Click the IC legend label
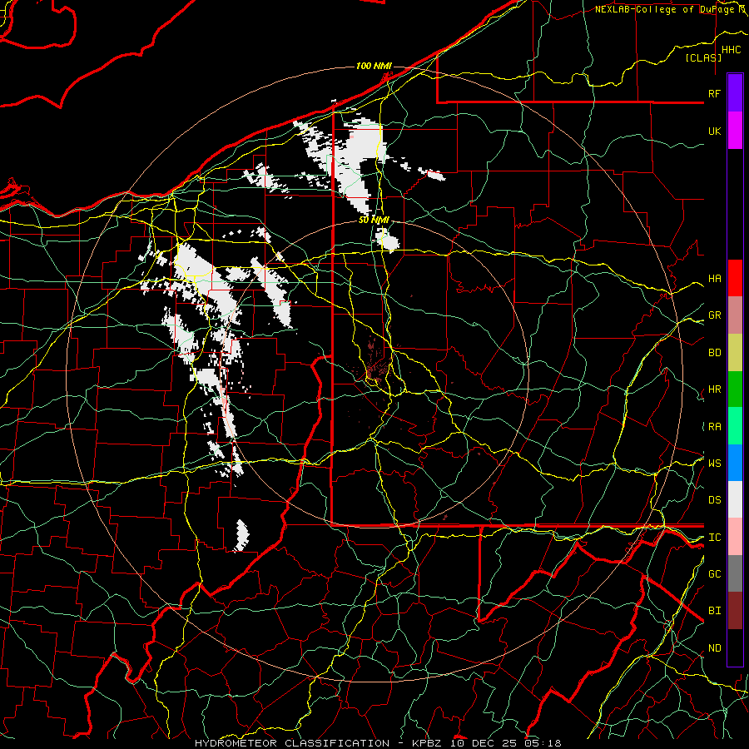 (714, 538)
